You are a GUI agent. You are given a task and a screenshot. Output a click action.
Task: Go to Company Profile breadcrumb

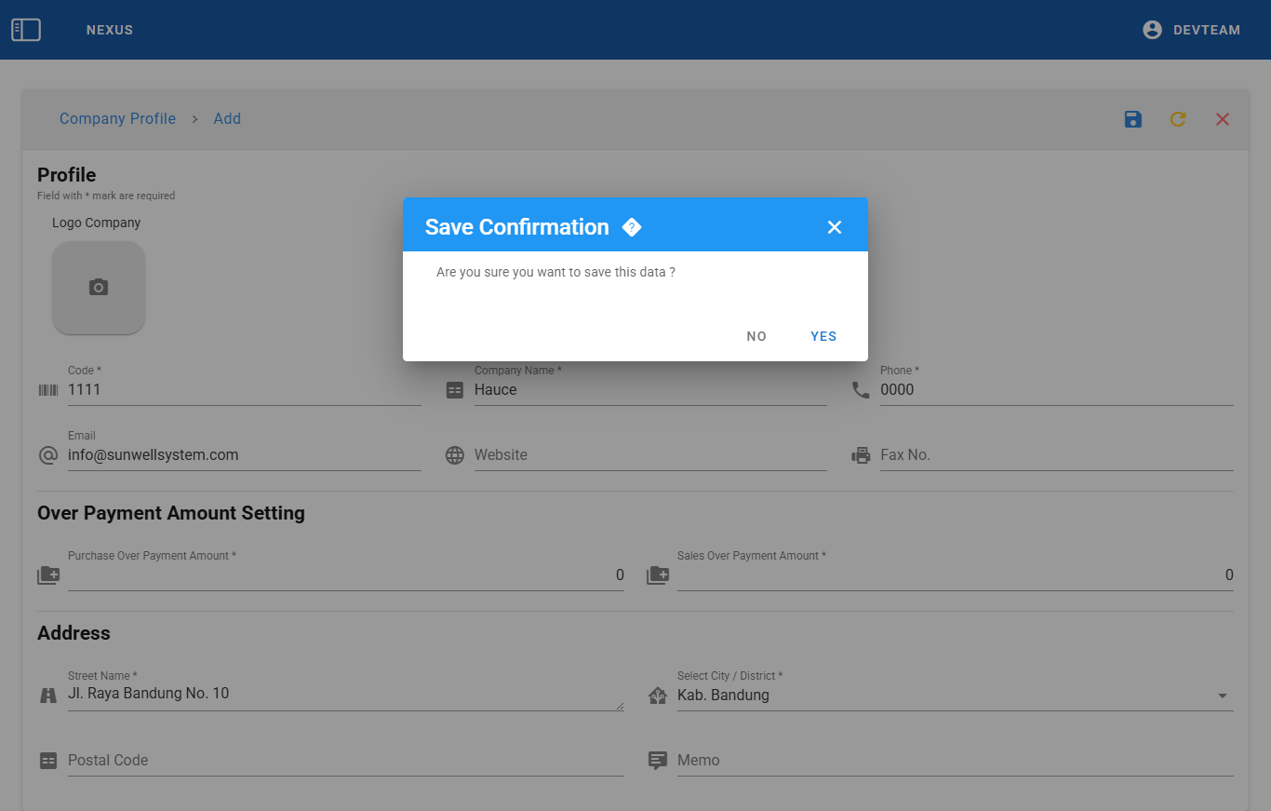click(x=117, y=119)
